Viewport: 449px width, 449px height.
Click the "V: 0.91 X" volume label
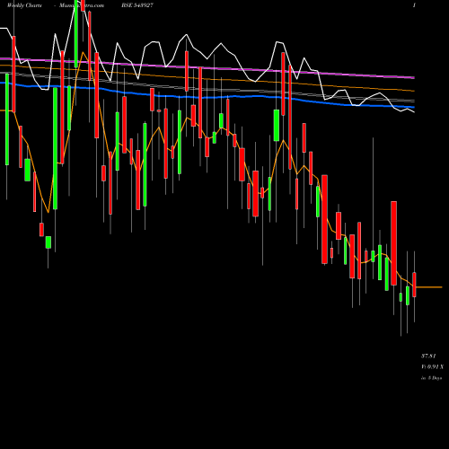tap(432, 366)
